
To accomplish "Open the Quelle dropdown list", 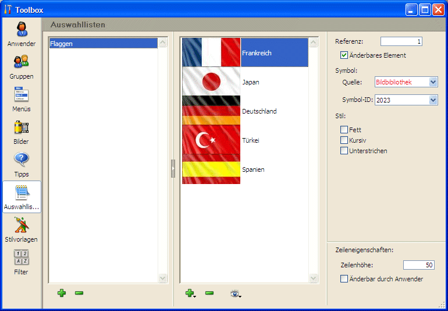I will click(433, 82).
